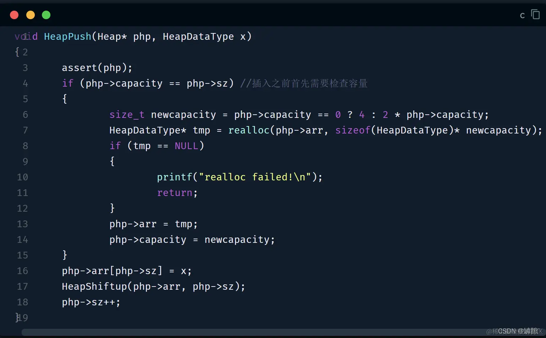The width and height of the screenshot is (546, 338).
Task: Click the 'return;' statement on line 11
Action: click(177, 193)
